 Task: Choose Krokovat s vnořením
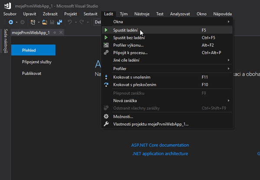pos(167,77)
